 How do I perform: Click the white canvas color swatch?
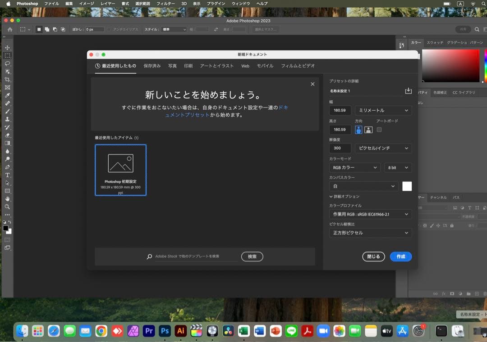pos(407,186)
